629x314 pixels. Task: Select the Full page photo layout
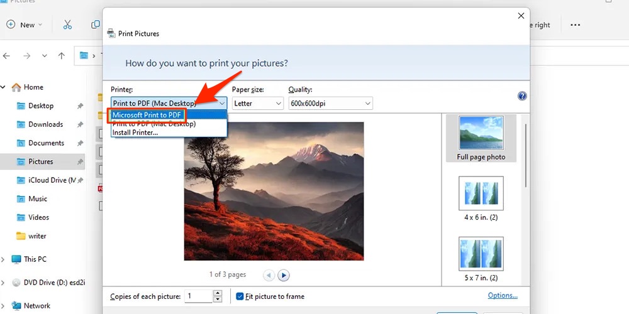481,138
